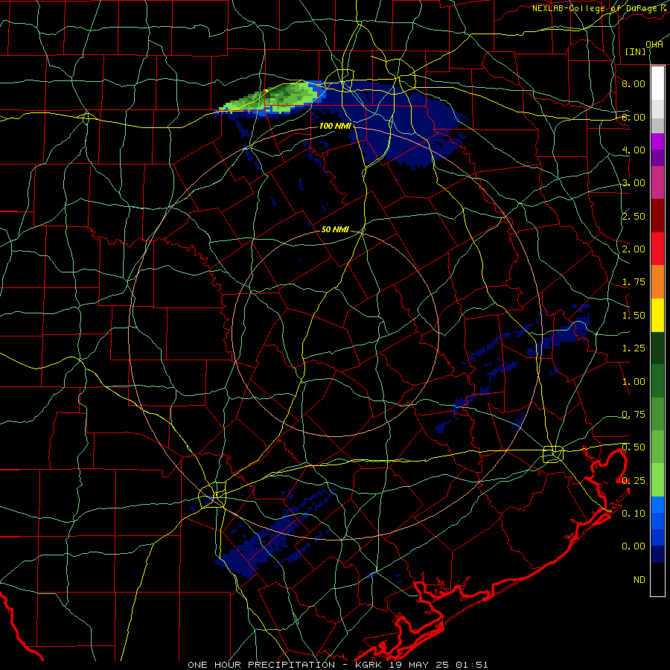This screenshot has width=670, height=670.
Task: Click the ONE HOUR PRECIPITATION title text
Action: tap(261, 665)
